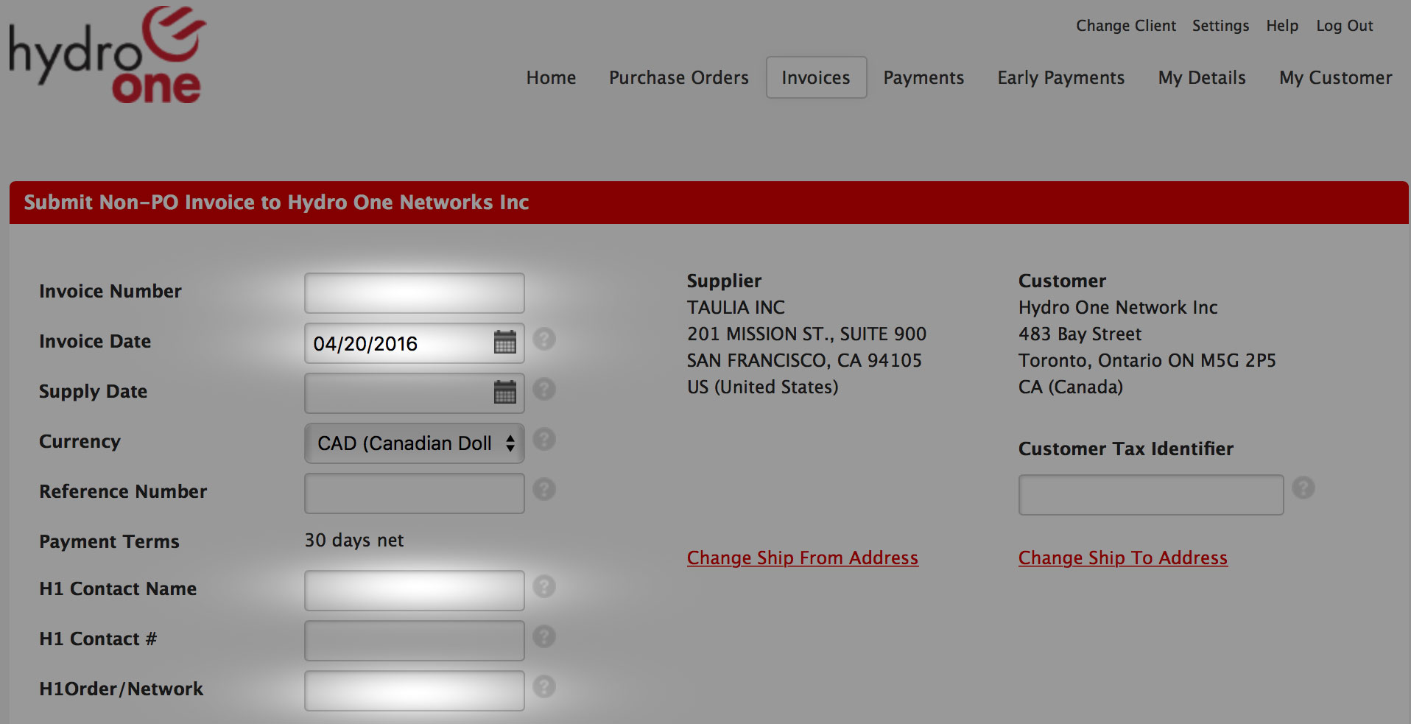The width and height of the screenshot is (1411, 724).
Task: Focus the Customer Tax Identifier field
Action: (x=1151, y=495)
